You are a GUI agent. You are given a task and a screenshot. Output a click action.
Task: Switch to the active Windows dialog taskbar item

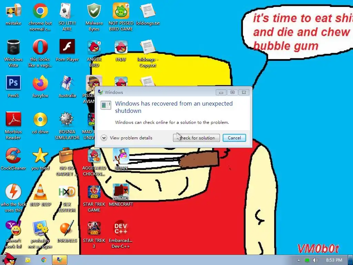60,260
